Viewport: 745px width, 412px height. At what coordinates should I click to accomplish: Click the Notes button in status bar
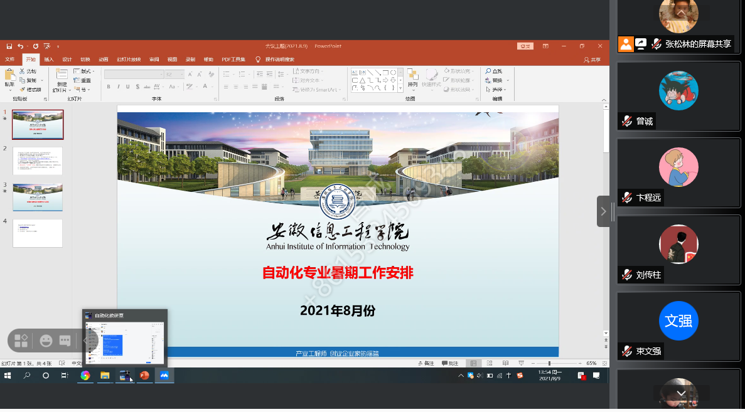(x=426, y=364)
